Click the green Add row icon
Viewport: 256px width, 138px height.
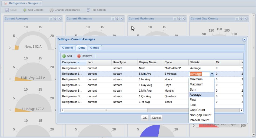(x=64, y=56)
